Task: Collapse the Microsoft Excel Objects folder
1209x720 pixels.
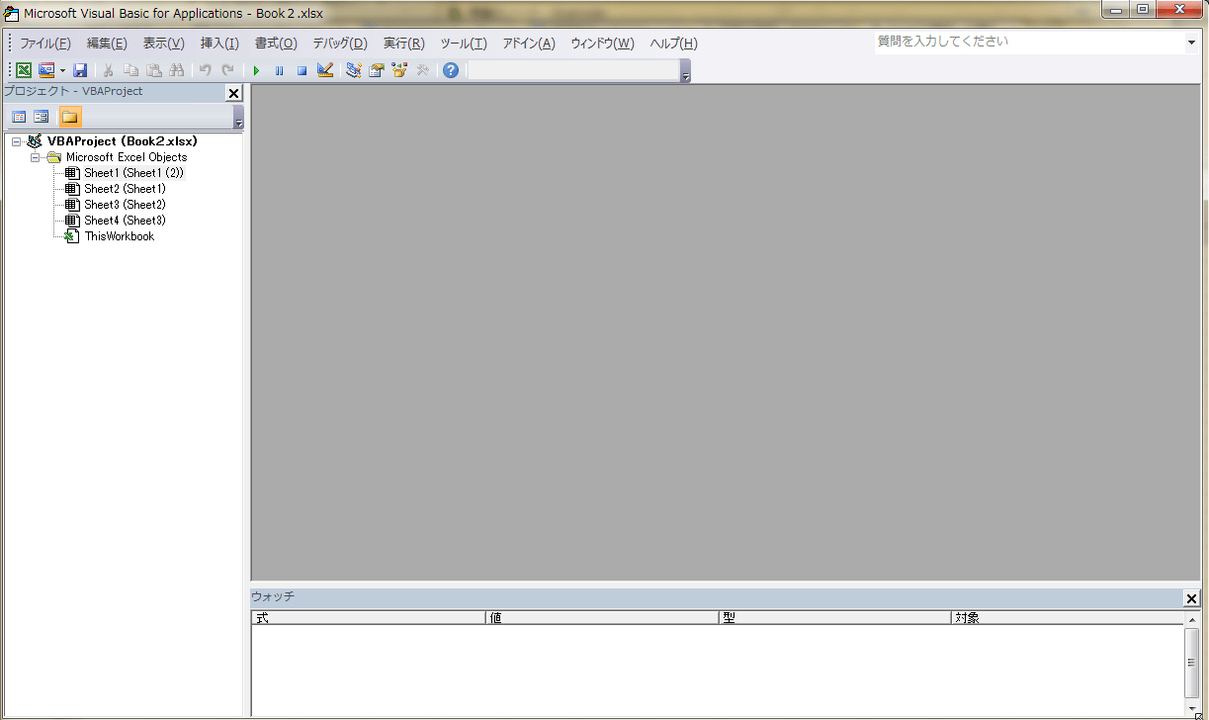Action: pyautogui.click(x=35, y=157)
